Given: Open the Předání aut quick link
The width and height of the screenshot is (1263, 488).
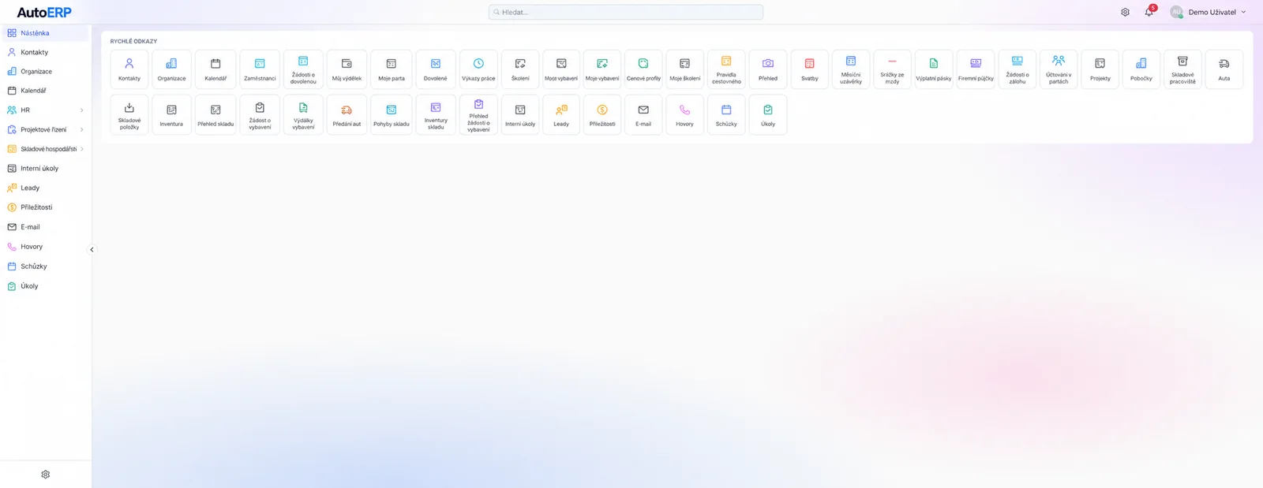Looking at the screenshot, I should 347,115.
